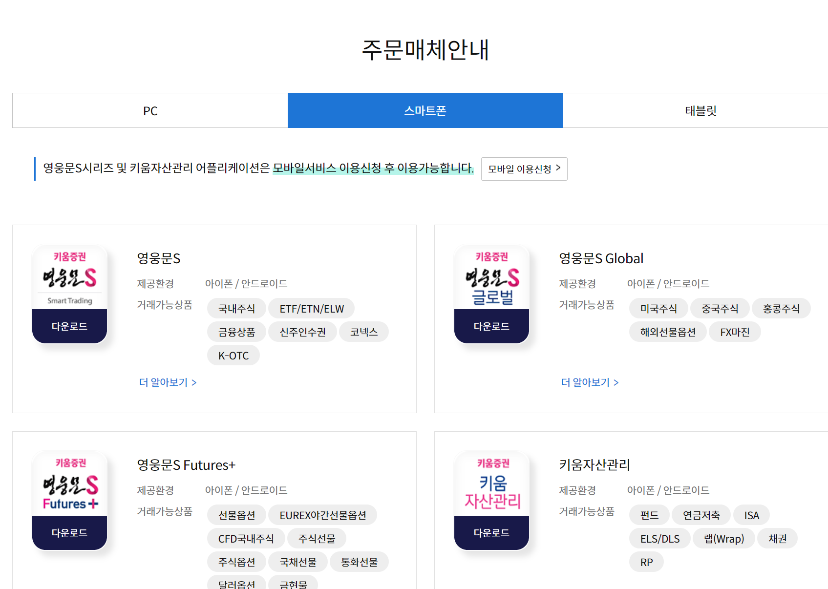This screenshot has width=828, height=589.
Task: Click the 연금저축 tag
Action: 701,515
